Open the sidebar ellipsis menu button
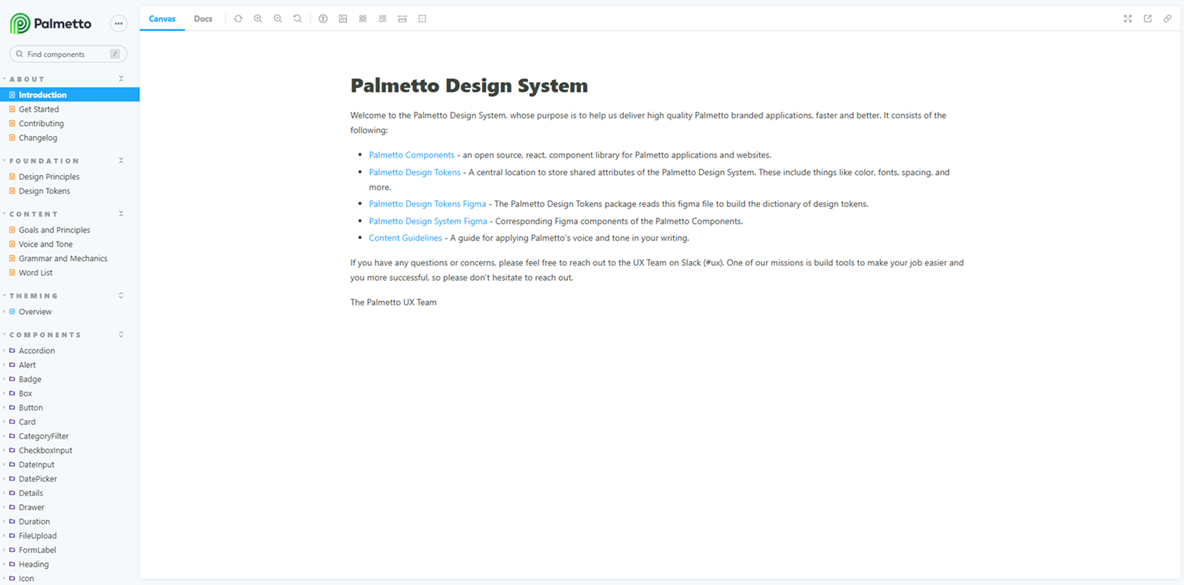1184x585 pixels. 118,24
